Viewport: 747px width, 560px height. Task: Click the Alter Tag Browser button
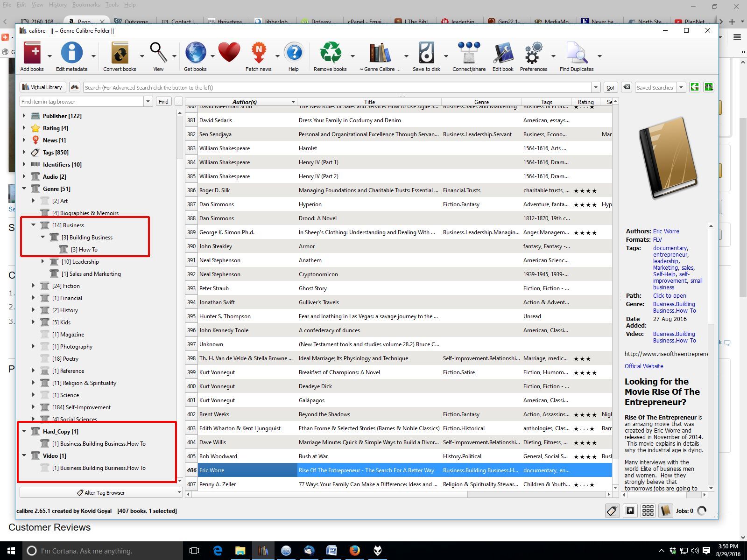tap(101, 492)
